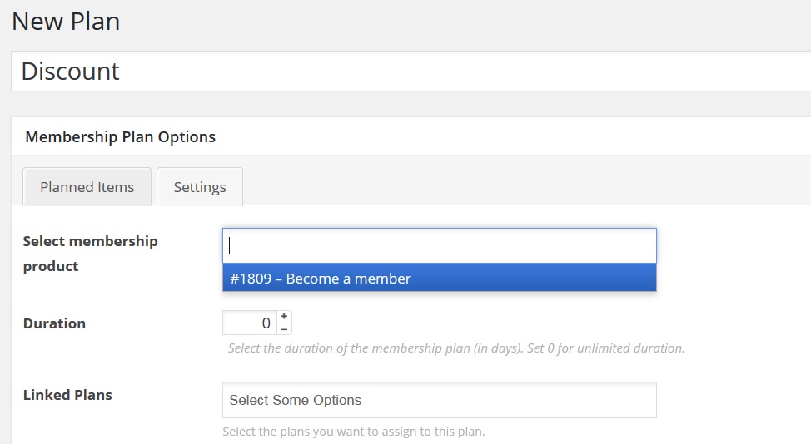Click the 'Select the duration of the membership plan' hint
The image size is (811, 444).
click(x=376, y=348)
